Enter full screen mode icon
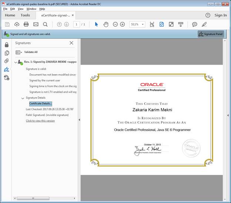 [x=171, y=24]
